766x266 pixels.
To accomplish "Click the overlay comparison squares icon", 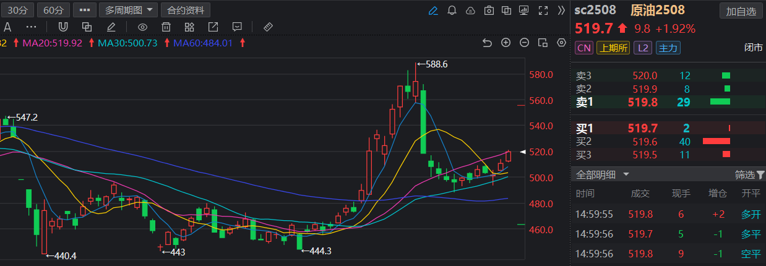I will (x=507, y=10).
